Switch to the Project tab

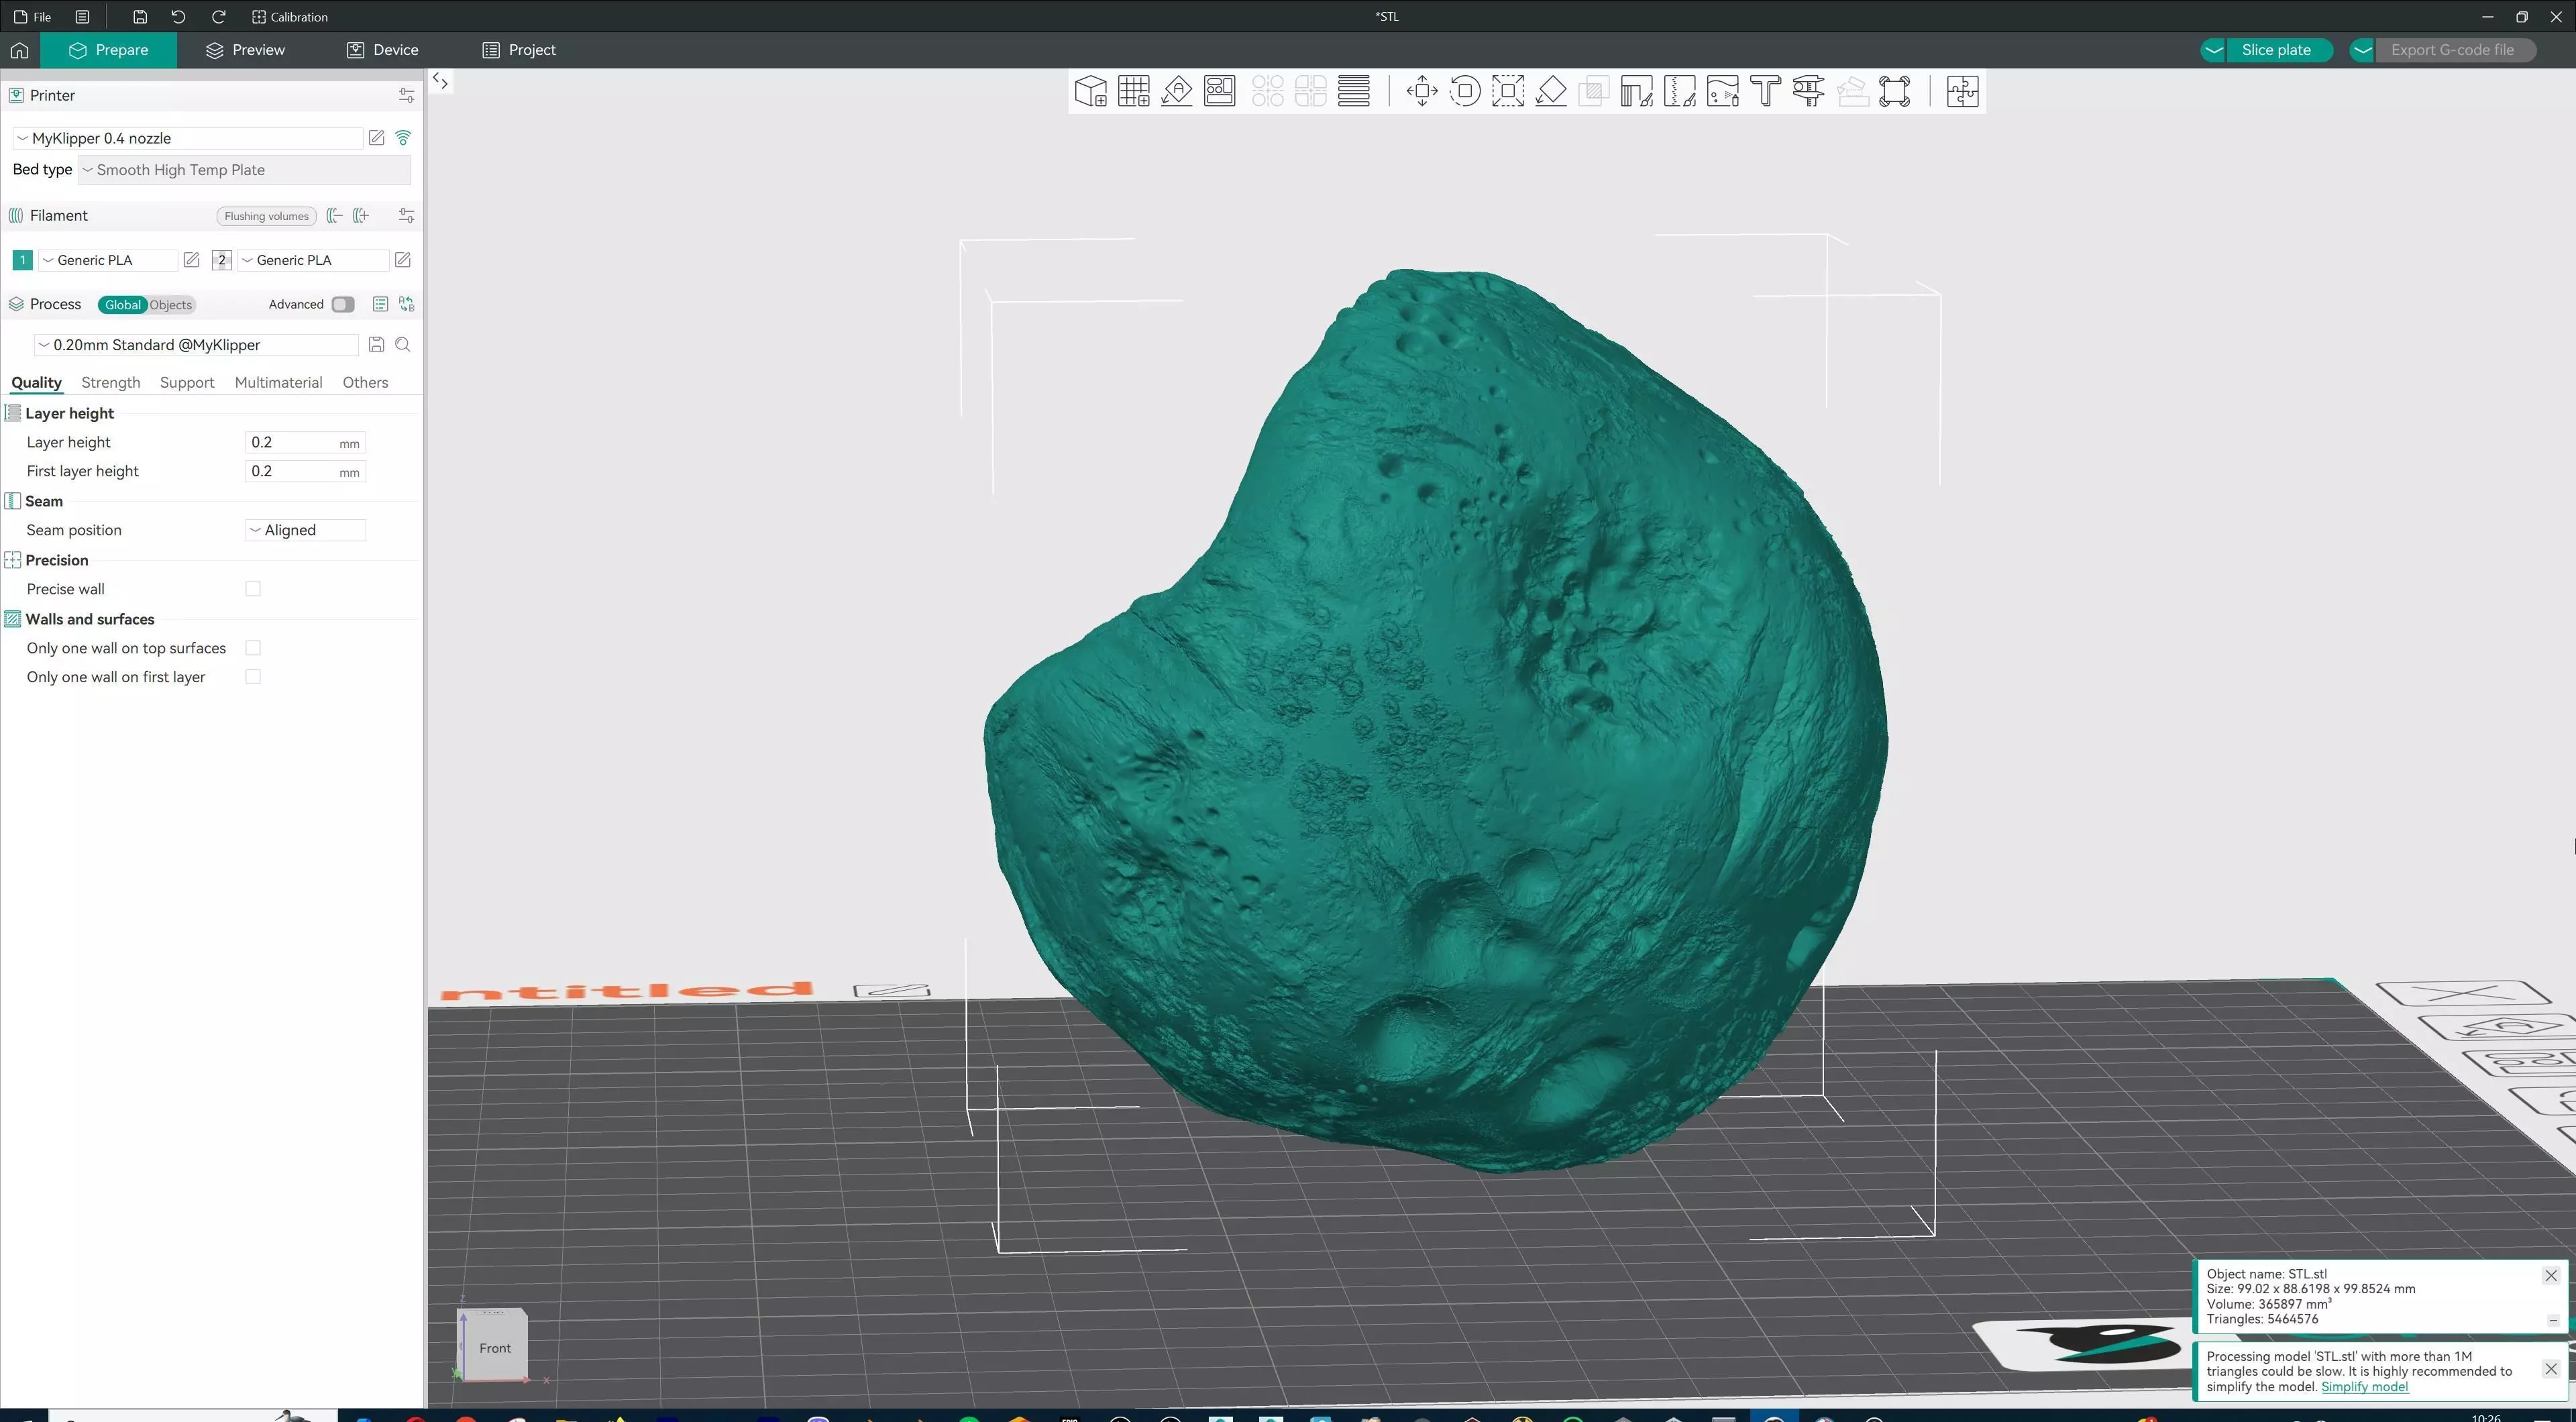pyautogui.click(x=519, y=50)
